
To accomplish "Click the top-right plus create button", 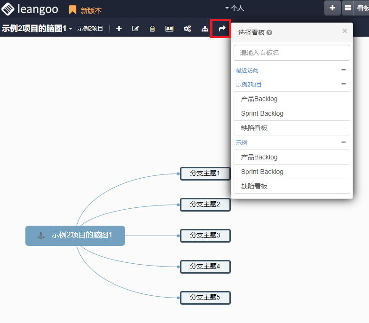I will click(332, 8).
